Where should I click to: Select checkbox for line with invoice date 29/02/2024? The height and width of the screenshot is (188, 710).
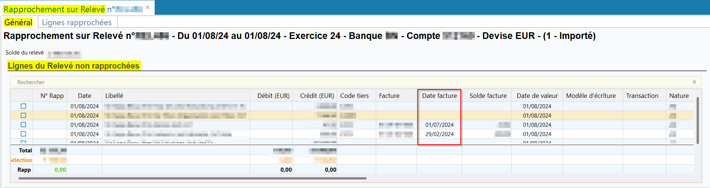click(x=23, y=134)
